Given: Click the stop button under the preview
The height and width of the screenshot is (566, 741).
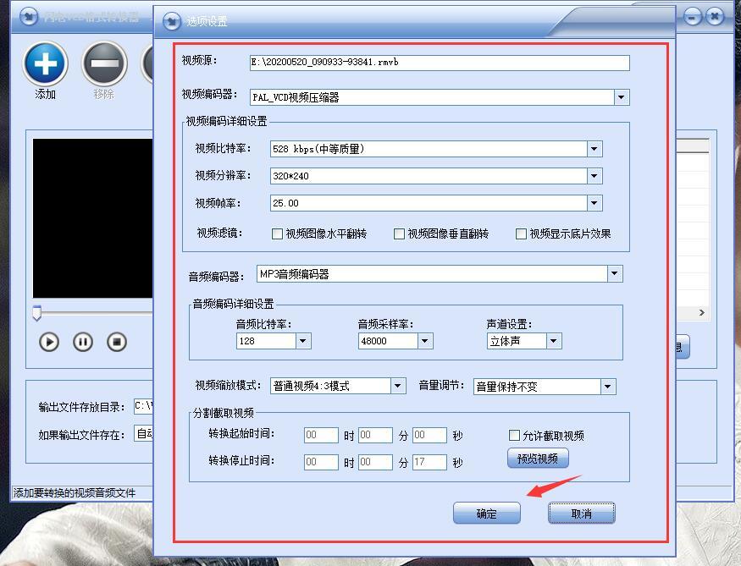Looking at the screenshot, I should [117, 342].
